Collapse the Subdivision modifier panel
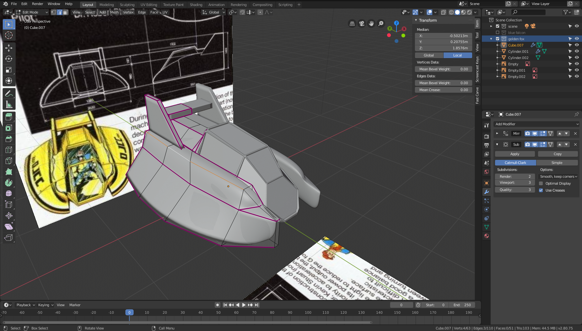582x331 pixels. pos(497,144)
